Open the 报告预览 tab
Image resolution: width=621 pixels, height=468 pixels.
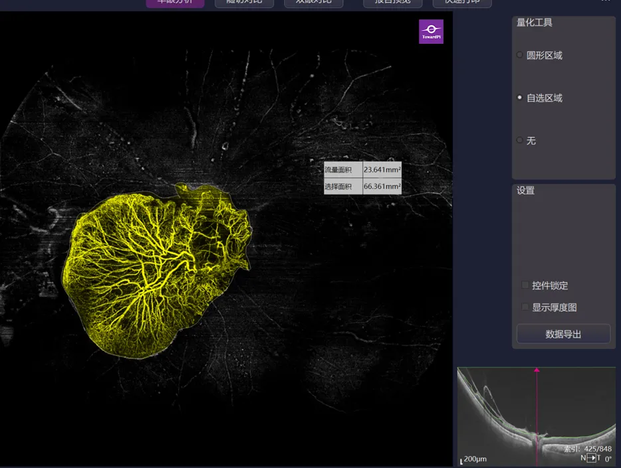click(392, 2)
